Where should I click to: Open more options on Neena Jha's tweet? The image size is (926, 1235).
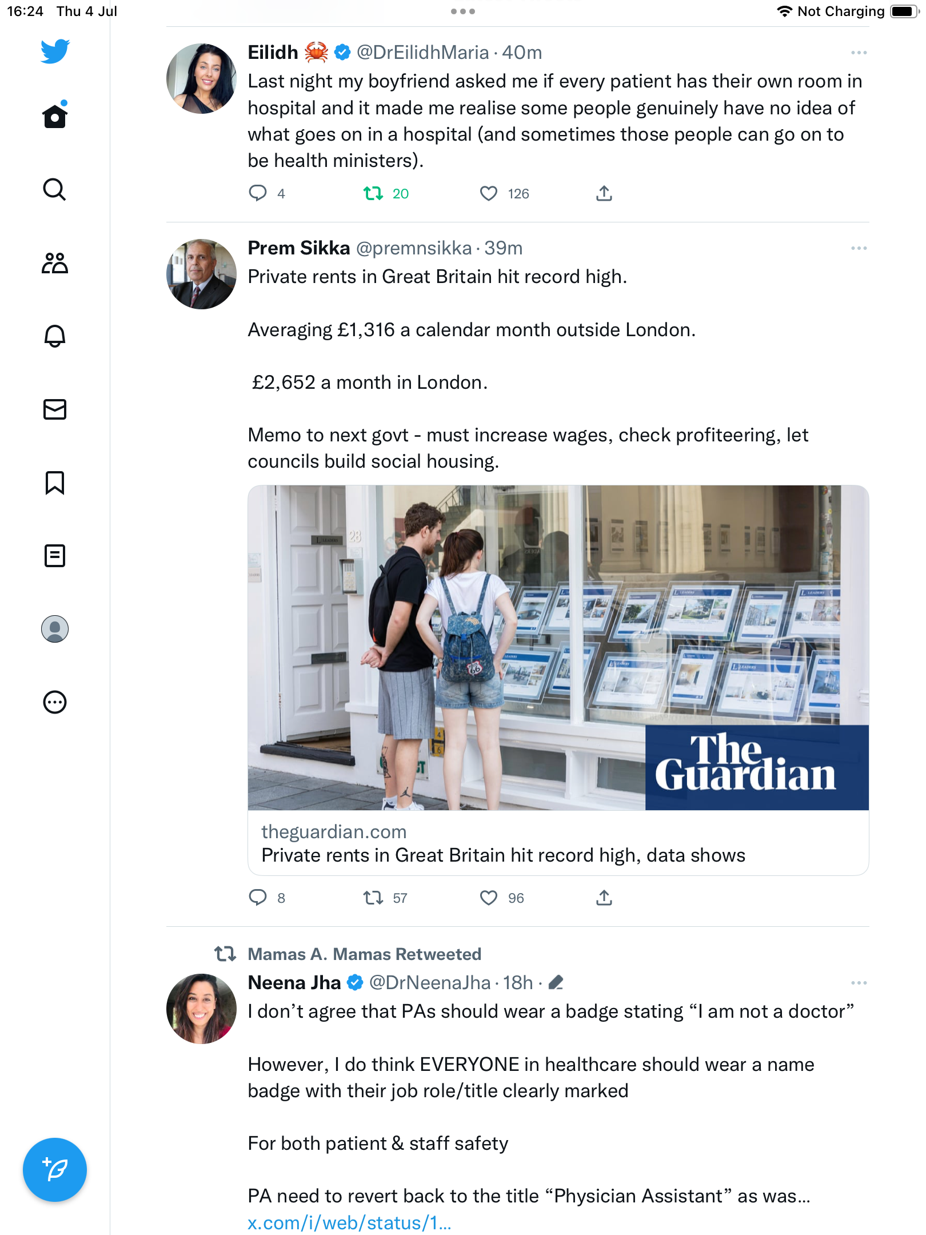859,983
